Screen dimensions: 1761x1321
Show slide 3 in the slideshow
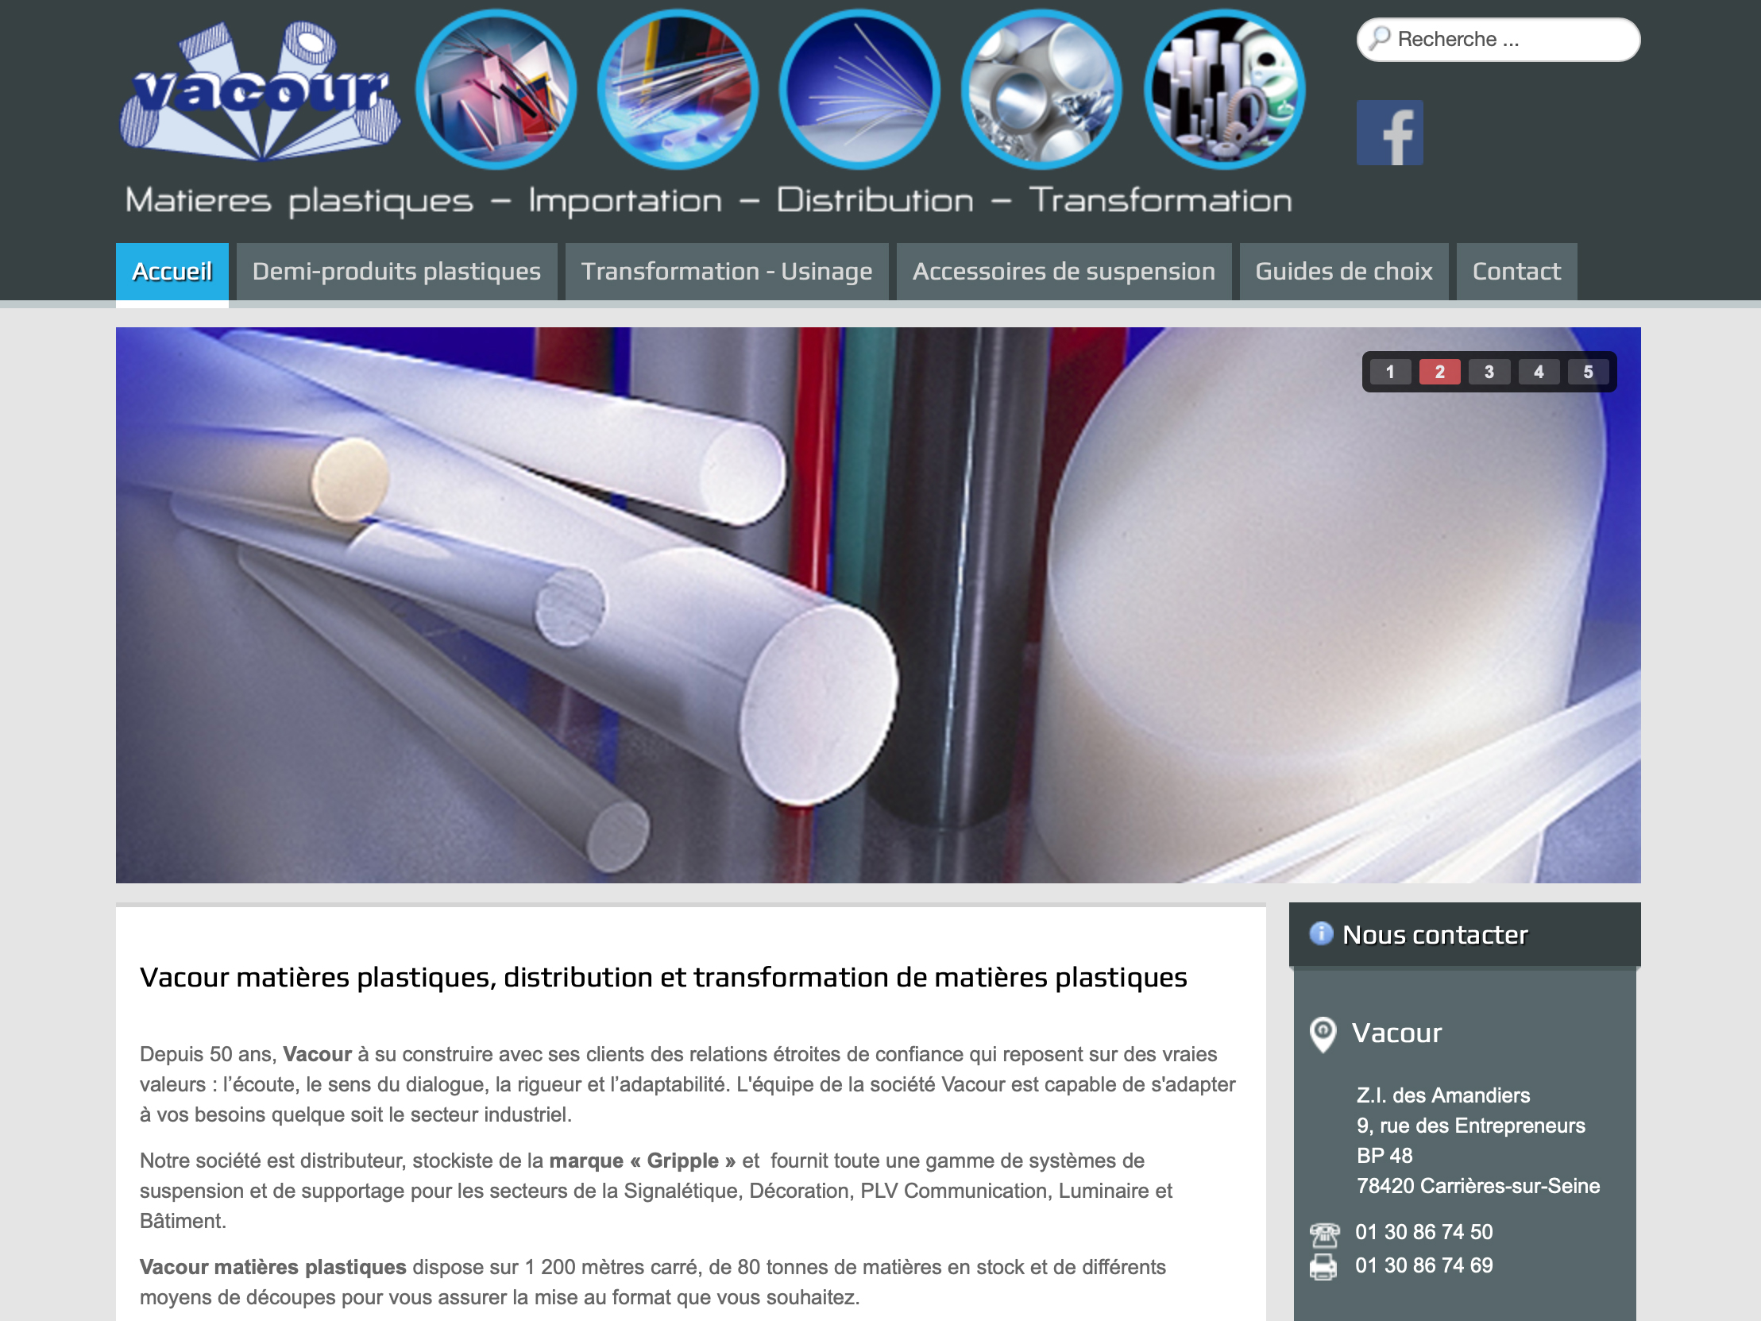point(1489,372)
